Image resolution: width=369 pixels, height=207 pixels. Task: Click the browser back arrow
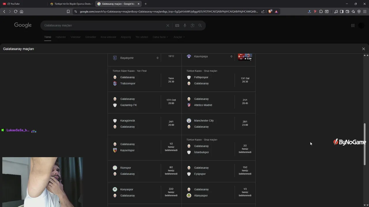4,11
